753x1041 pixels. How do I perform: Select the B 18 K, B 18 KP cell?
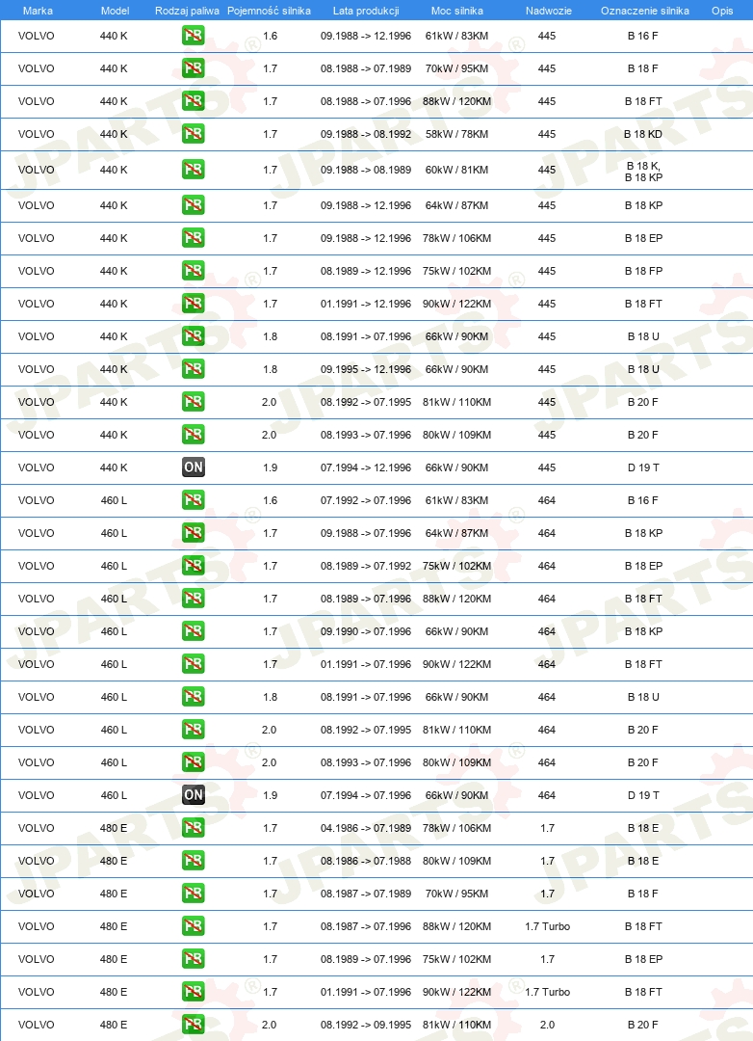[x=643, y=172]
